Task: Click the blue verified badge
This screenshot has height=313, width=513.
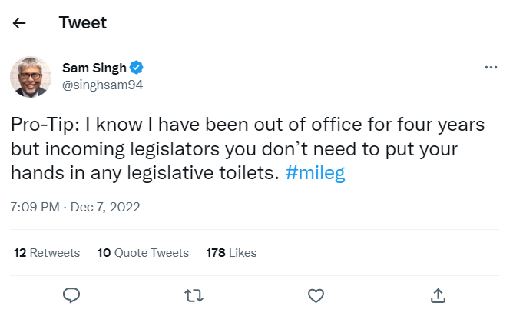Action: coord(136,68)
